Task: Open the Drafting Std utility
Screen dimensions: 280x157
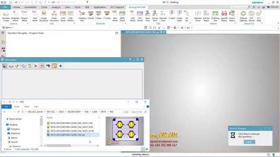Action: click(x=215, y=16)
